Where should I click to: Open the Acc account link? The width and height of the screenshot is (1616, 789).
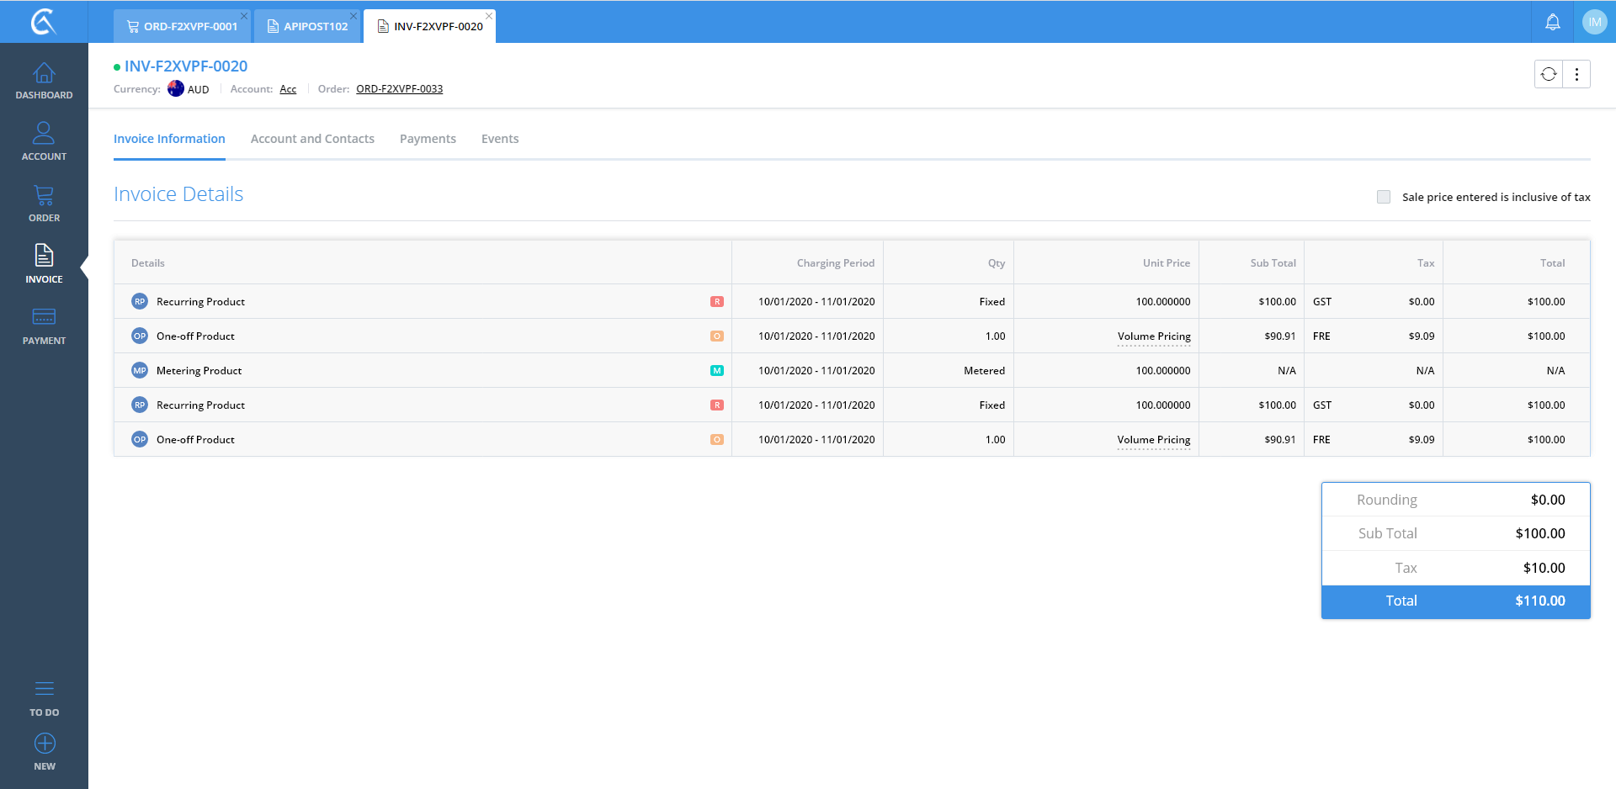(288, 89)
